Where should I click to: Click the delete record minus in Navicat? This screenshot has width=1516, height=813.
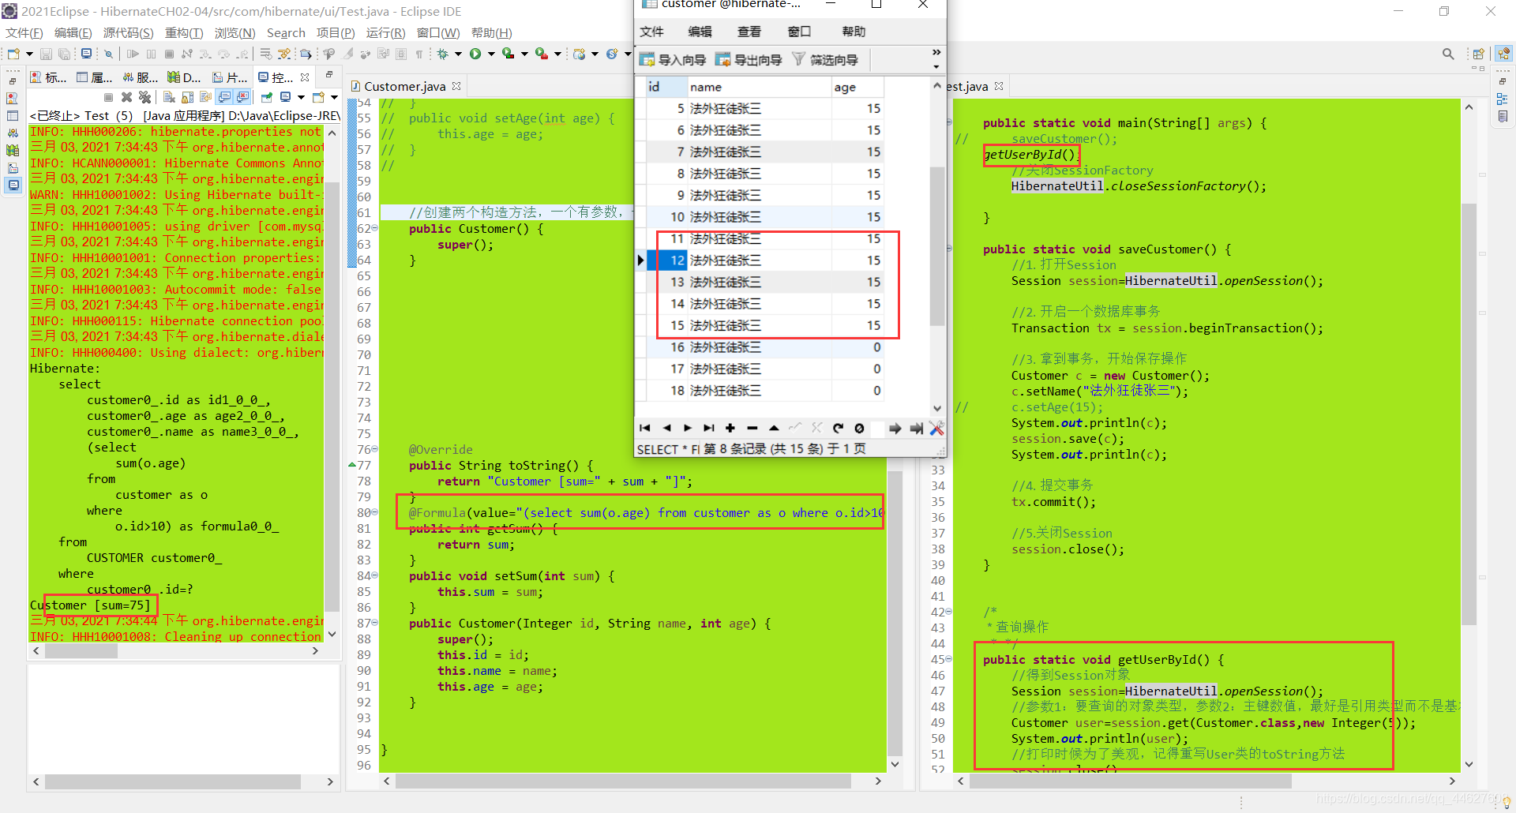[x=752, y=428]
